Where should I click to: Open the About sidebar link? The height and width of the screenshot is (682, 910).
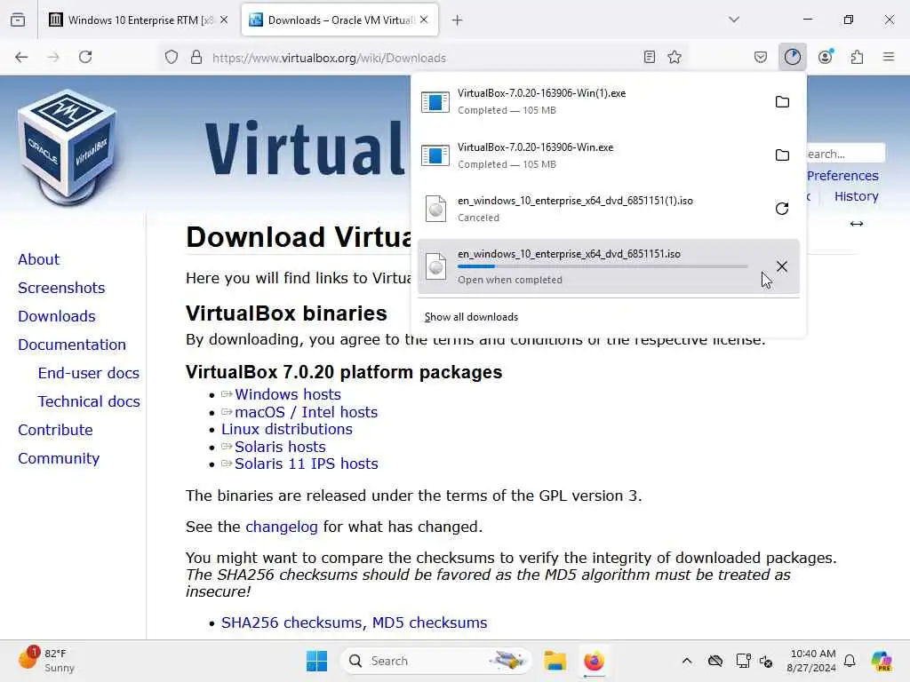coord(38,259)
